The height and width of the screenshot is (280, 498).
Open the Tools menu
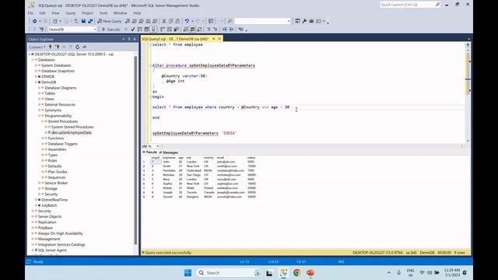[103, 13]
